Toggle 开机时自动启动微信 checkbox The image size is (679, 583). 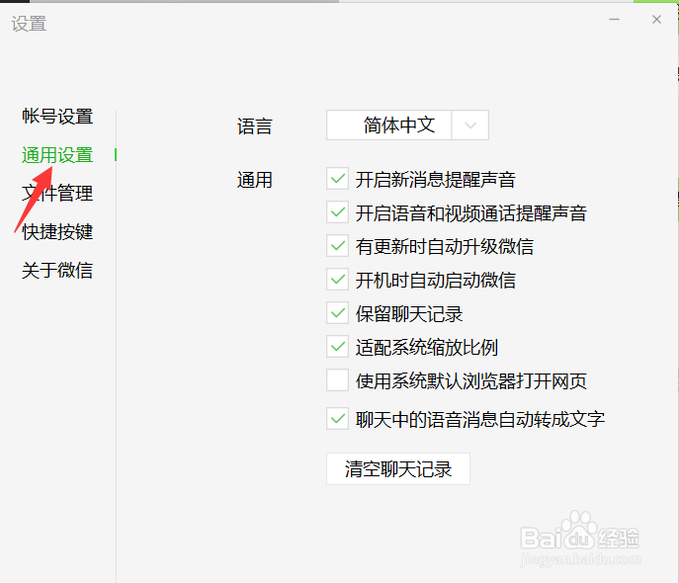[337, 280]
